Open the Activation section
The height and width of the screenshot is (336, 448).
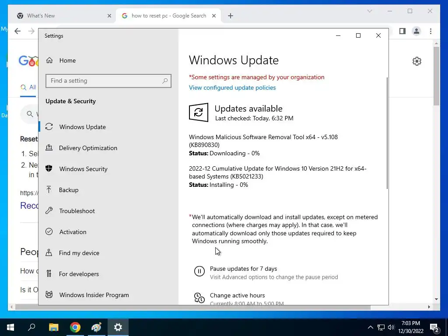coord(108,232)
